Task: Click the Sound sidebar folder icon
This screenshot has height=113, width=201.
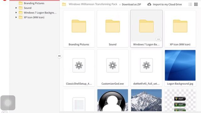Action: 21,8
